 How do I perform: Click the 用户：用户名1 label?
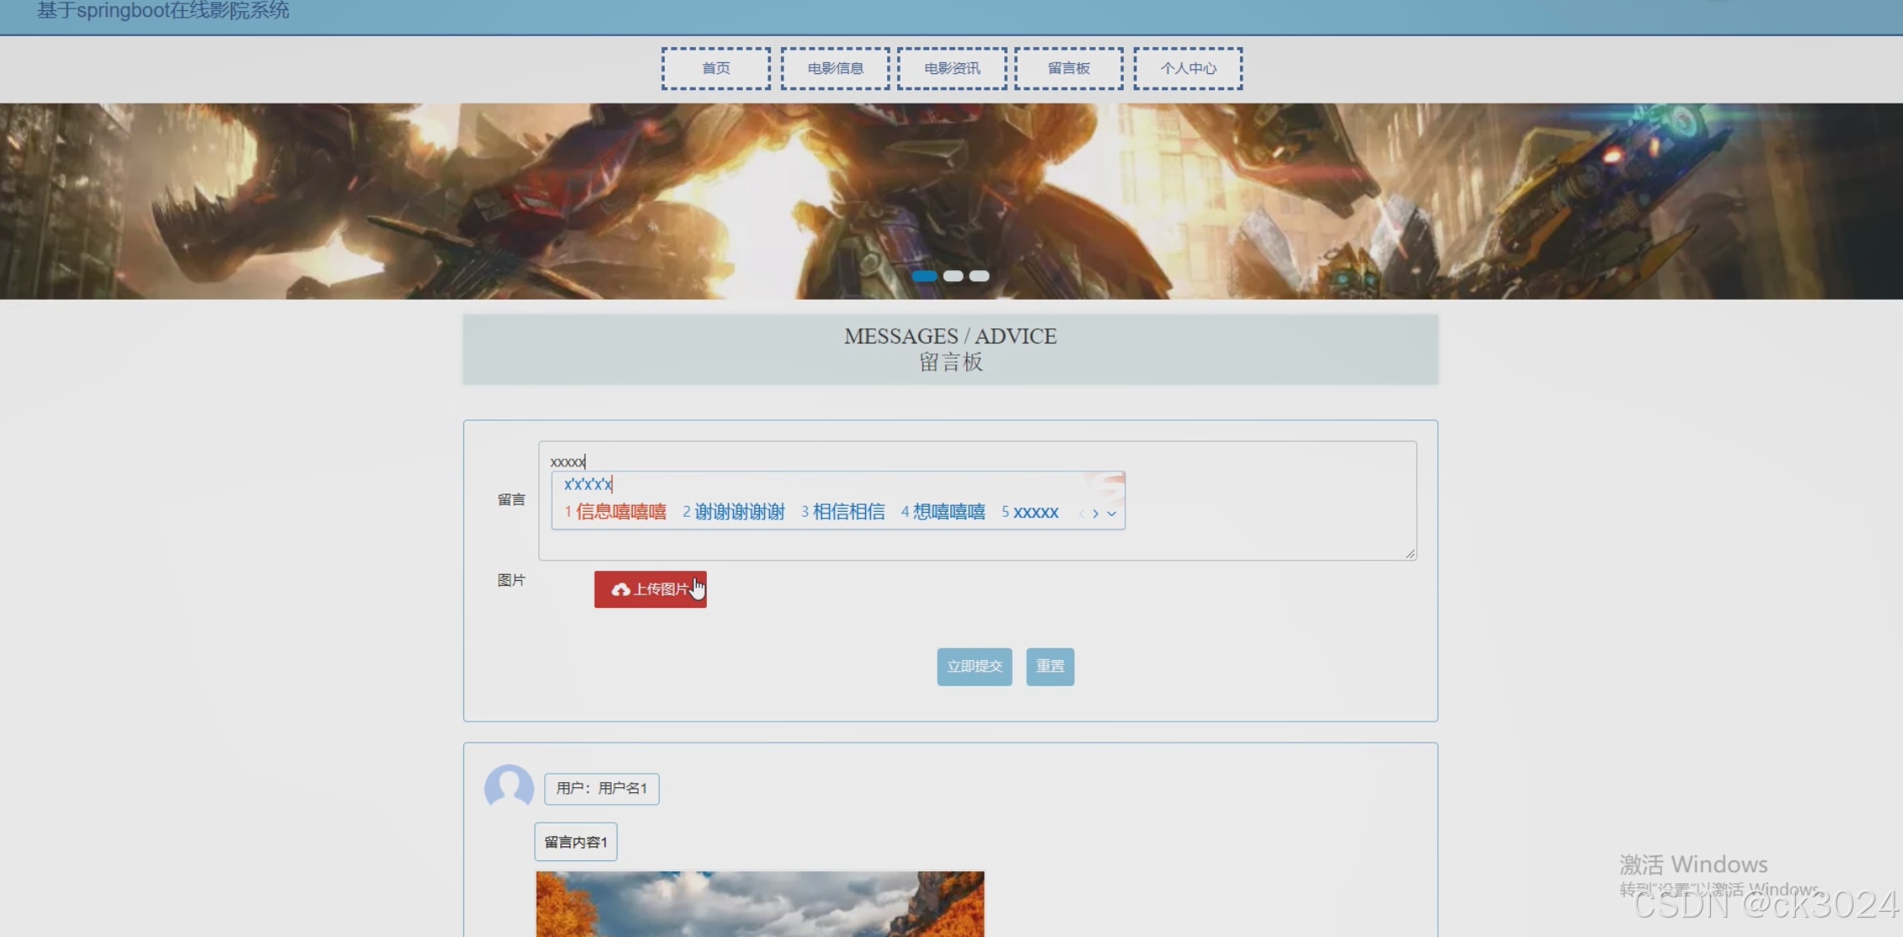(x=601, y=789)
